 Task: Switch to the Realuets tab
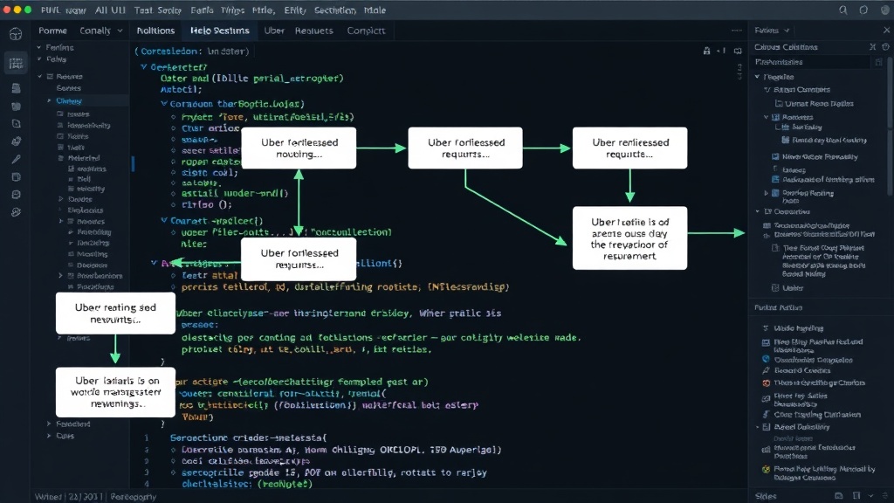pyautogui.click(x=313, y=31)
